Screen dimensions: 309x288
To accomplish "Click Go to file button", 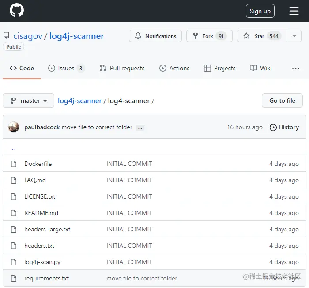I will [282, 100].
